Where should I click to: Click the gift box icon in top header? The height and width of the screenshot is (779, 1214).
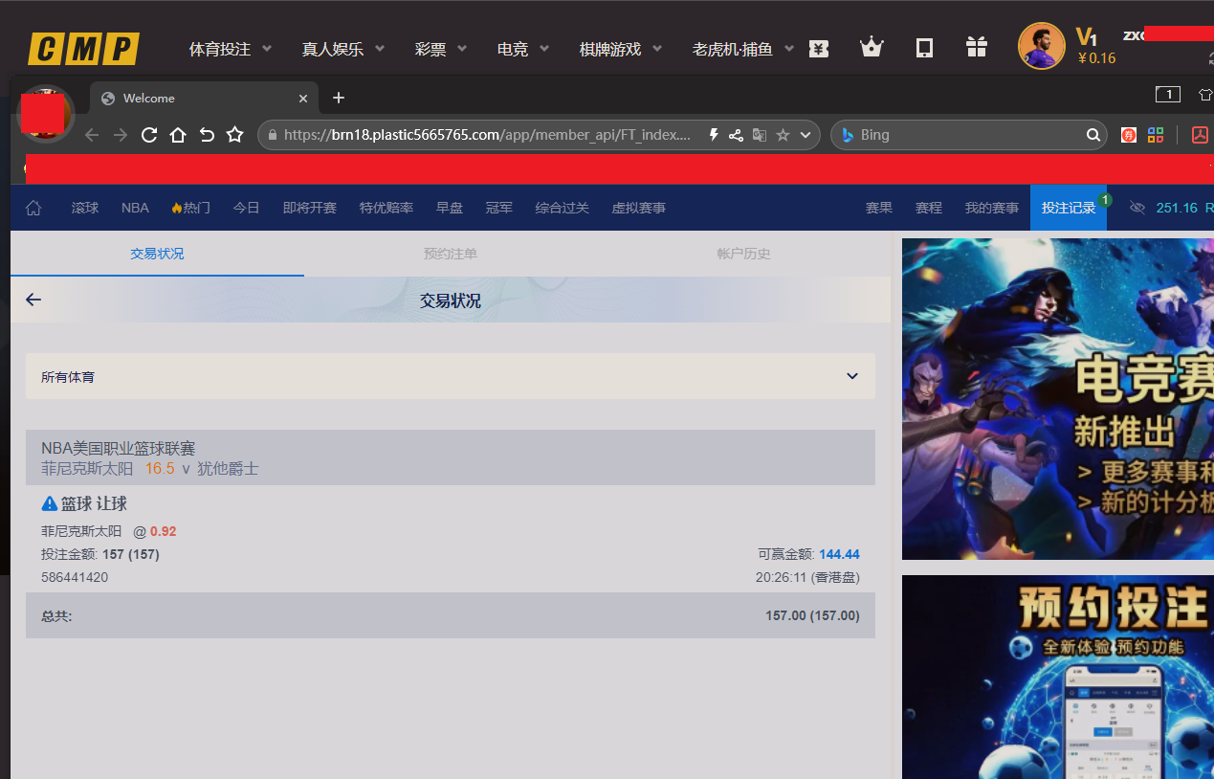976,48
